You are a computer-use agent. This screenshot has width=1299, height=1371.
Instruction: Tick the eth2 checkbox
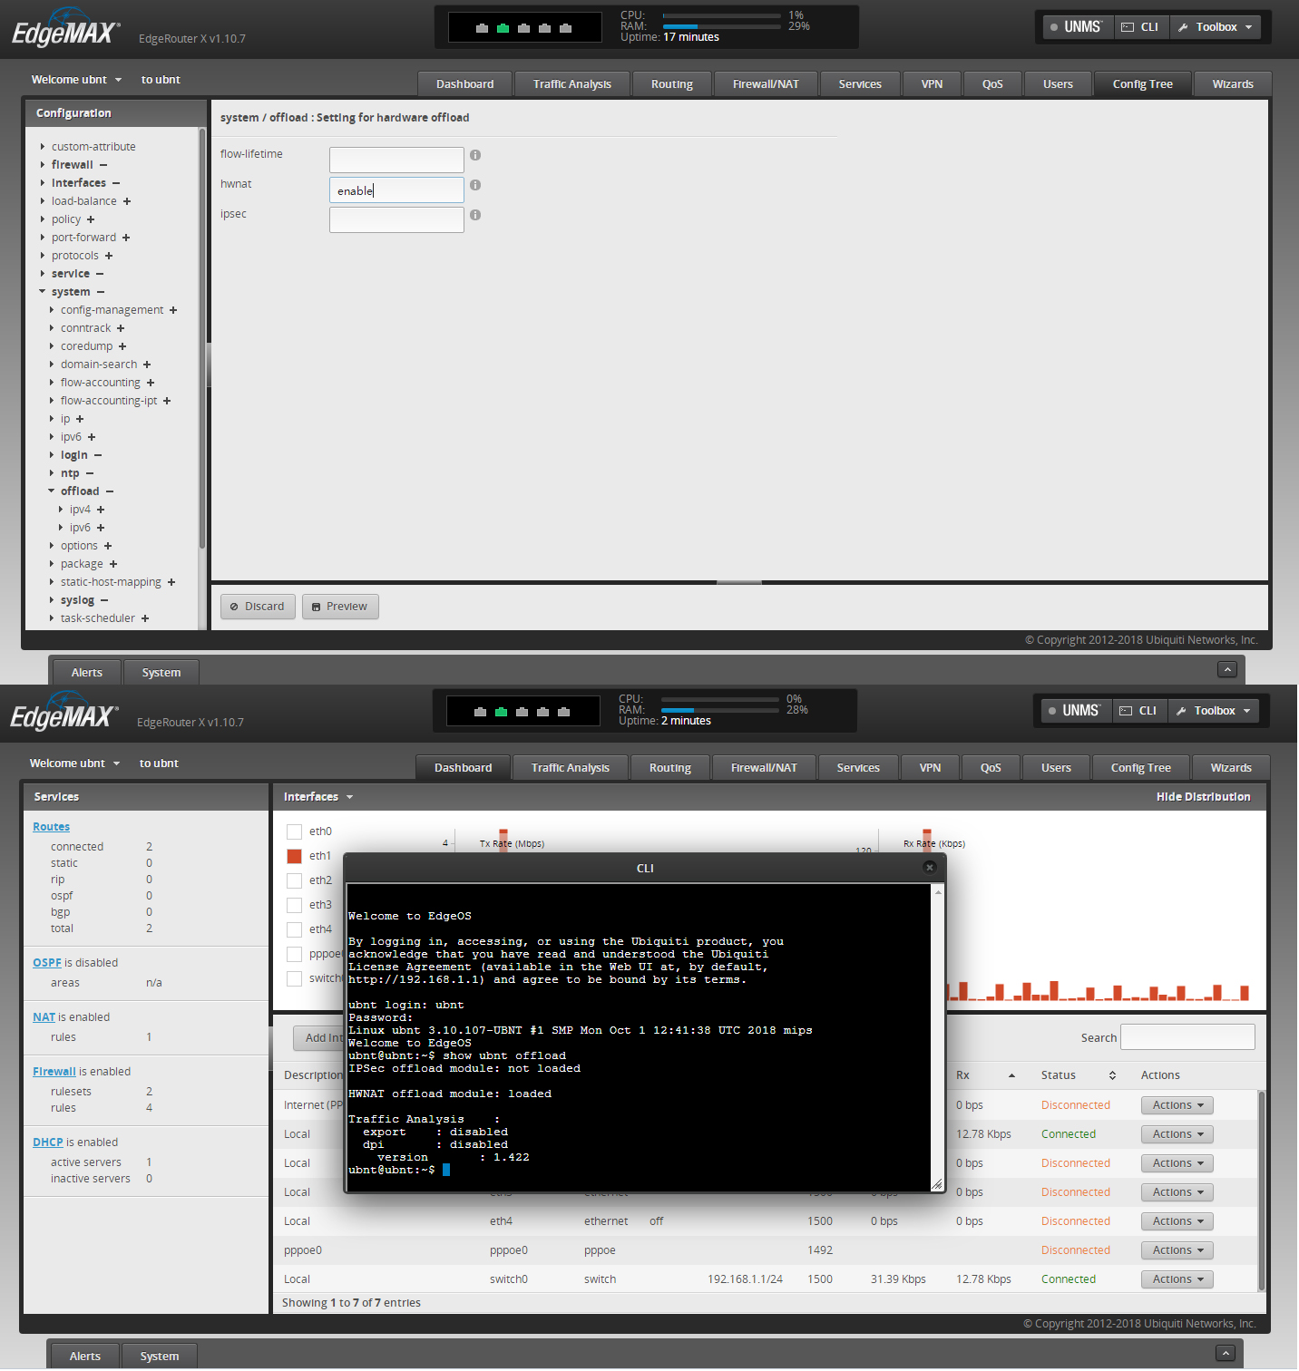(294, 880)
